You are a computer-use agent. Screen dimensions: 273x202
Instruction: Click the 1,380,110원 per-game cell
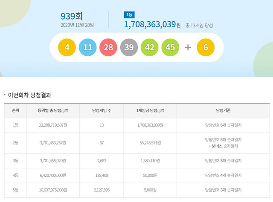pos(150,161)
